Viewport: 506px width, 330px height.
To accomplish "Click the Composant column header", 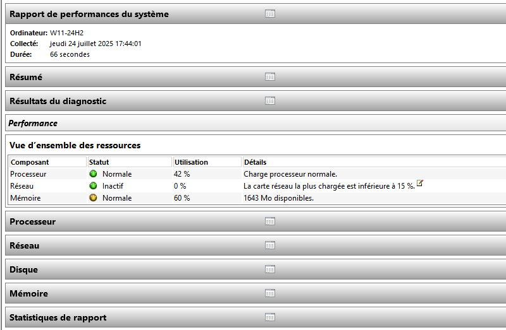I will pyautogui.click(x=29, y=162).
